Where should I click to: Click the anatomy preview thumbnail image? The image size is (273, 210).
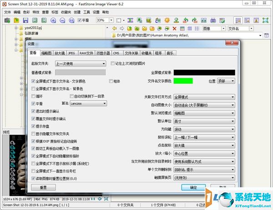(17, 165)
